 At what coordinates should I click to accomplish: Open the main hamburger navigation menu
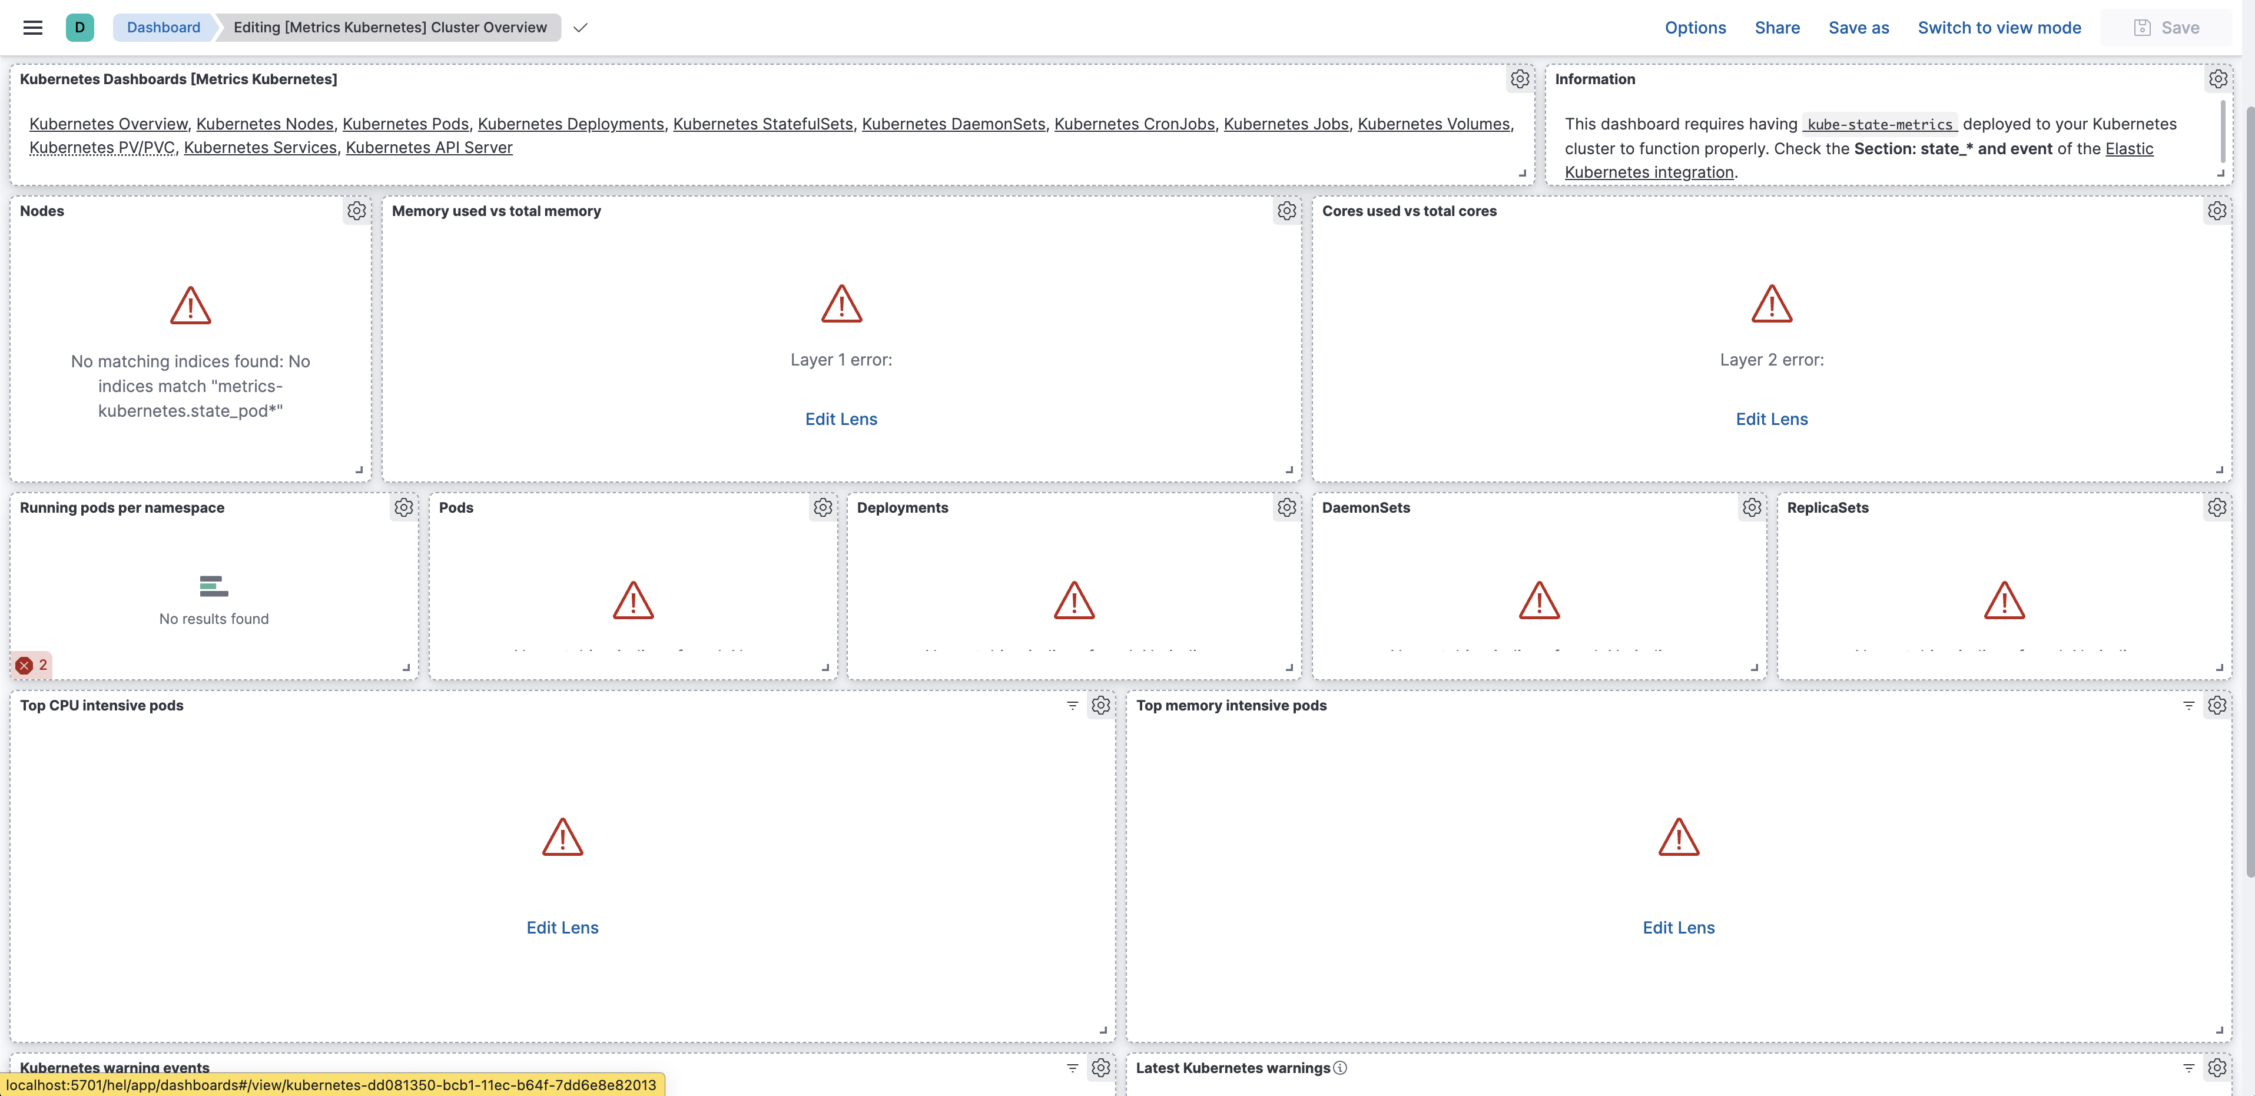point(32,27)
